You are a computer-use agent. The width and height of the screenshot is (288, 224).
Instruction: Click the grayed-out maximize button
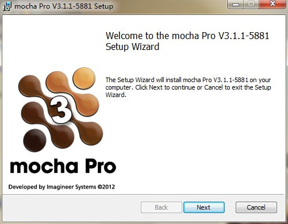click(251, 4)
